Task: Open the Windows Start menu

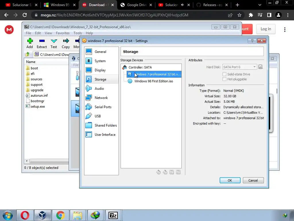Action: [8, 215]
